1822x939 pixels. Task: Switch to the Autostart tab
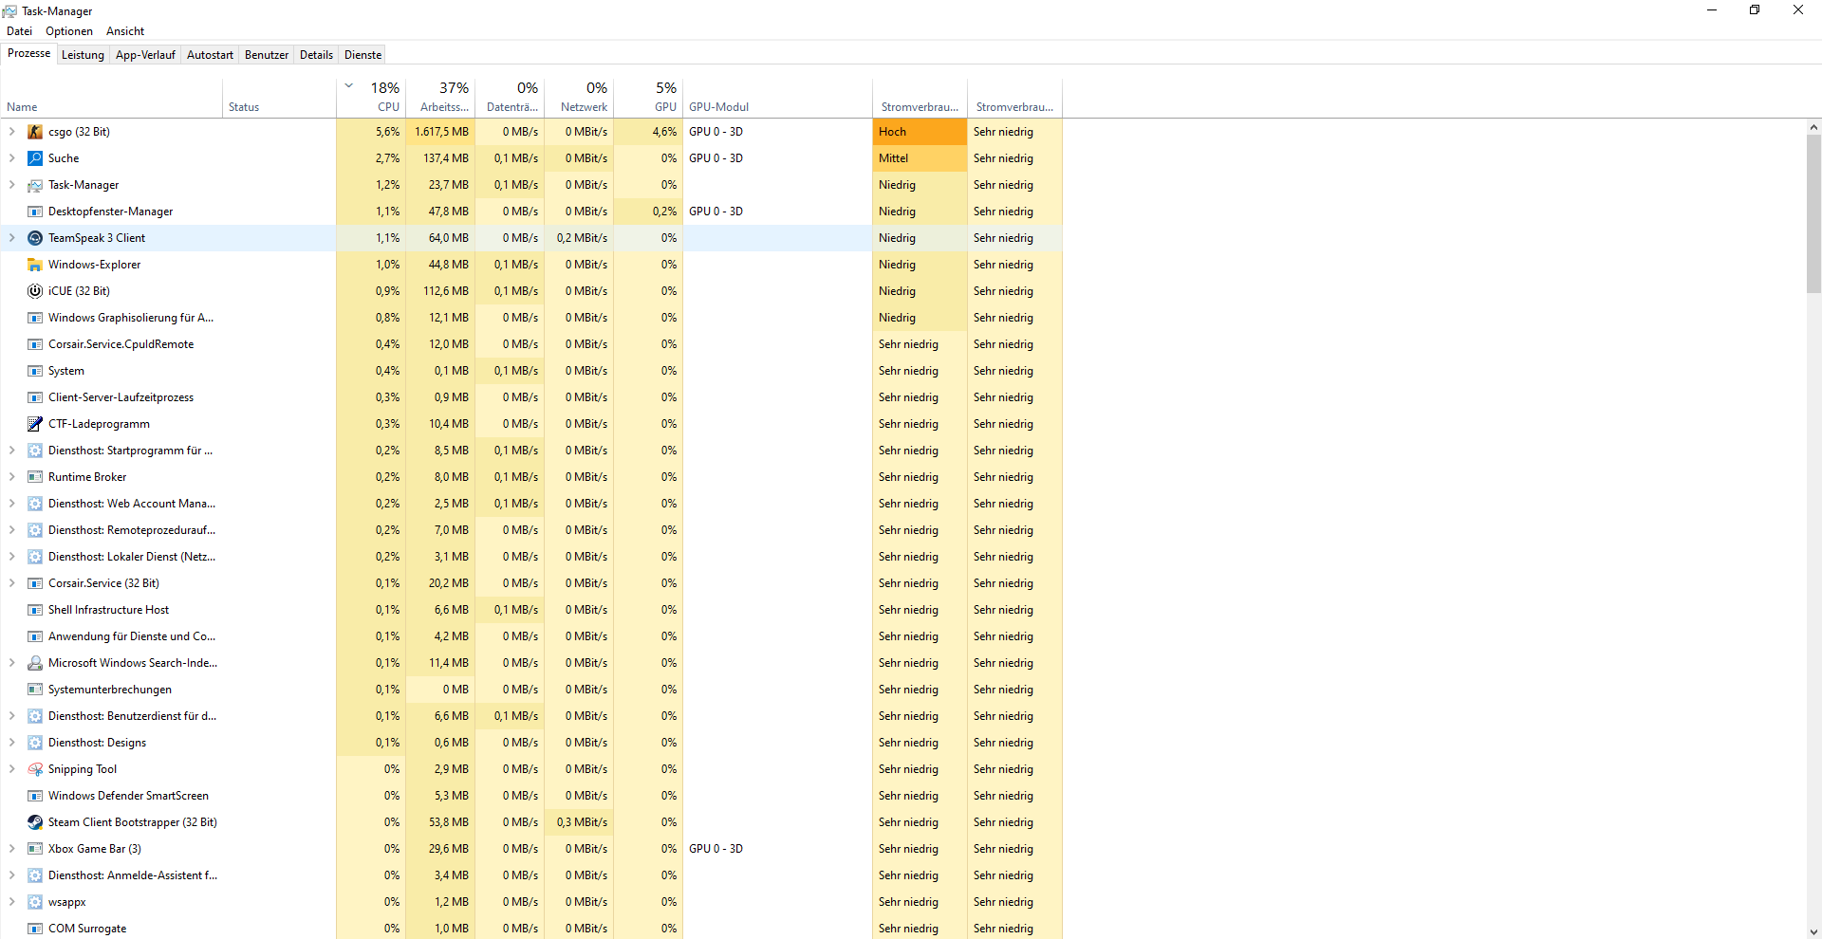click(210, 55)
